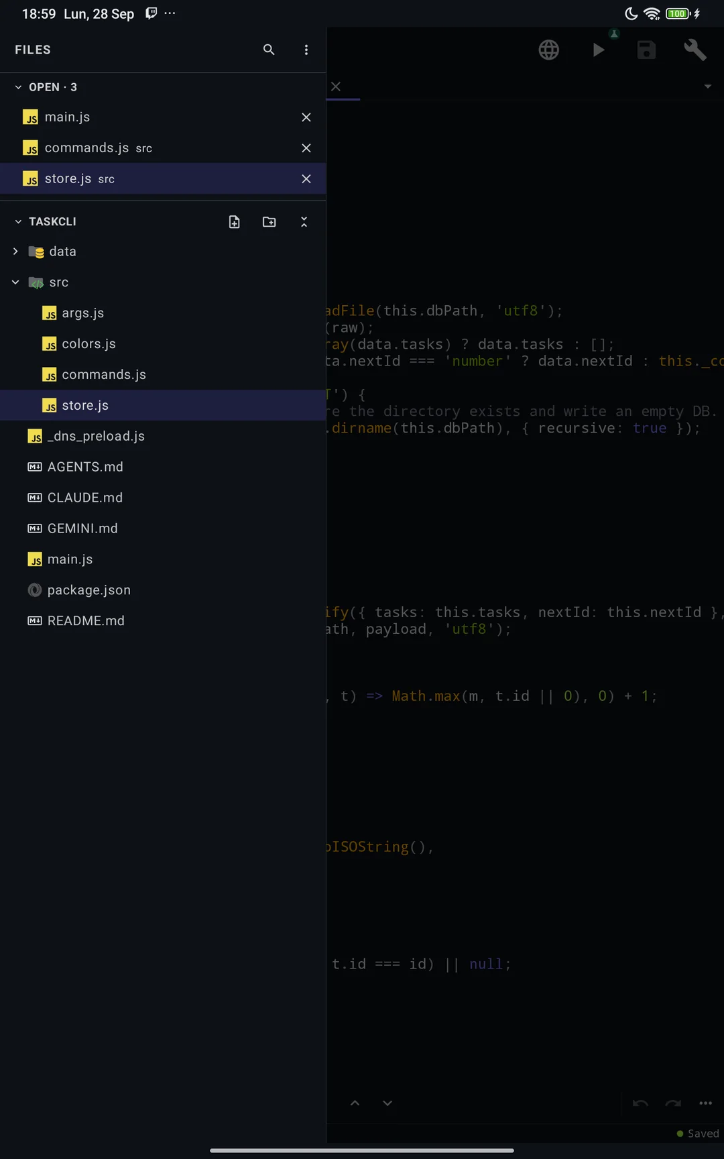Collapse the src folder

pos(15,282)
